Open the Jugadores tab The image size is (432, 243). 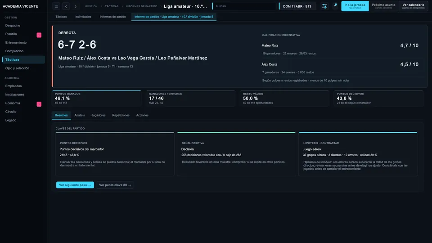(x=99, y=115)
